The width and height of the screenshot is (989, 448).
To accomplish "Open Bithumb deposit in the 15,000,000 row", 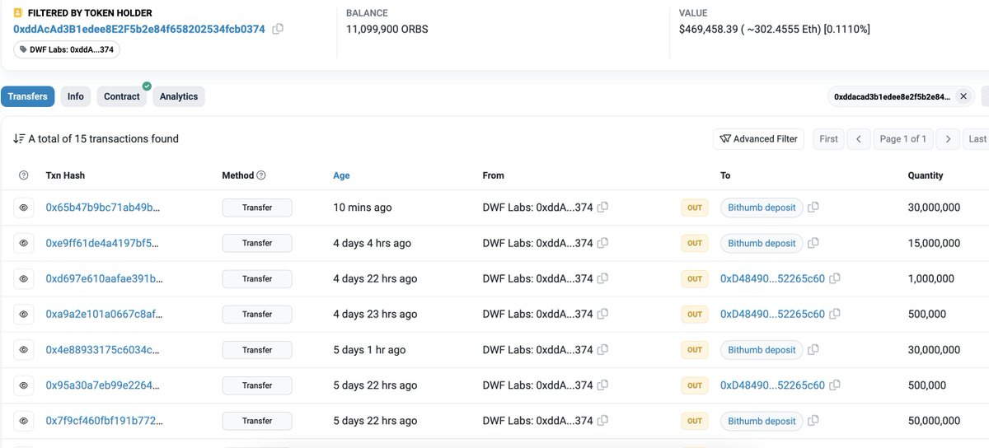I will click(762, 243).
